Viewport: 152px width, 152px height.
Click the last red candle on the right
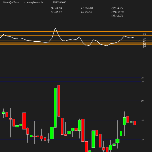135,123
